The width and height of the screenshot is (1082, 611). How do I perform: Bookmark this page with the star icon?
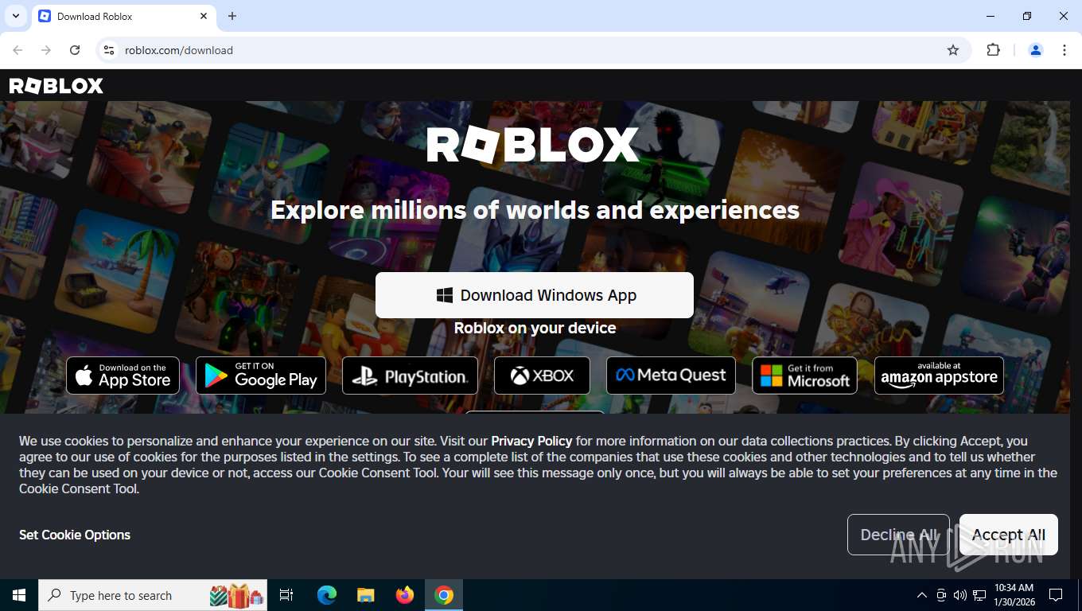click(953, 50)
